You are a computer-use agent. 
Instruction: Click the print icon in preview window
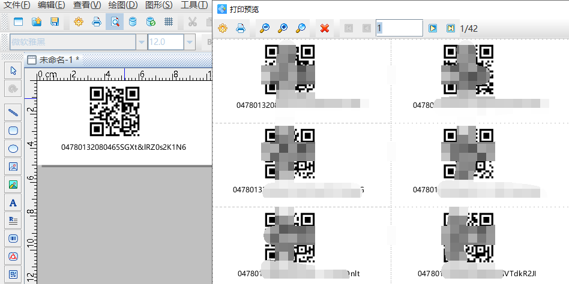pos(241,28)
